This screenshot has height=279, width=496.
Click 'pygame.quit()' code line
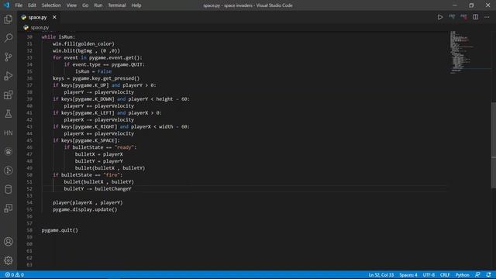pos(60,230)
